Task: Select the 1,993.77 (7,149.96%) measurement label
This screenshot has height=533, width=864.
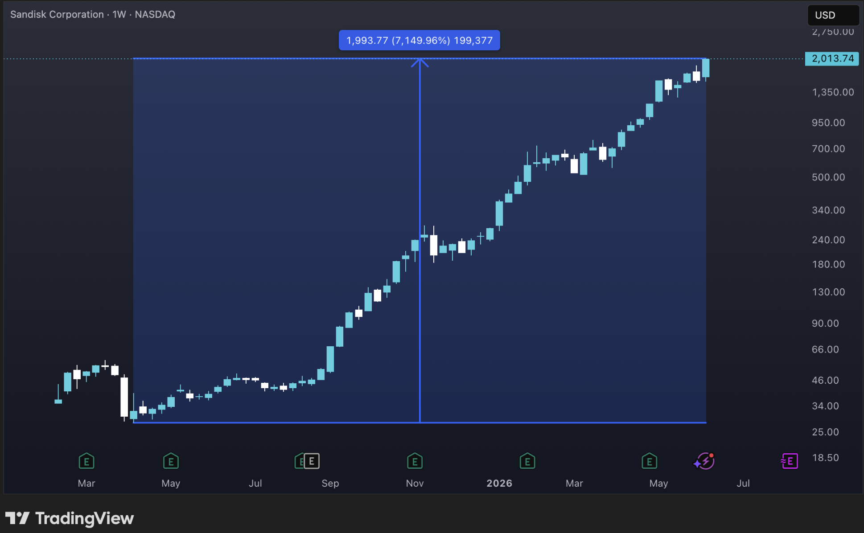Action: [x=419, y=40]
